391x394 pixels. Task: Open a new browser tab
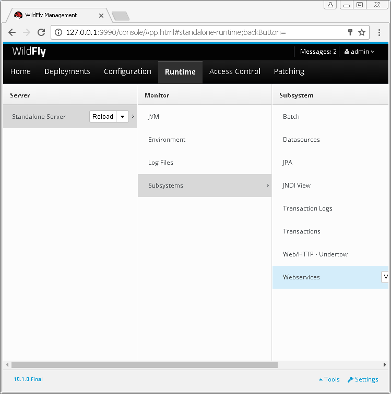(x=121, y=16)
